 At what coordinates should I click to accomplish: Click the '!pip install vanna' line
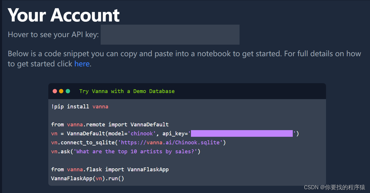coord(80,107)
